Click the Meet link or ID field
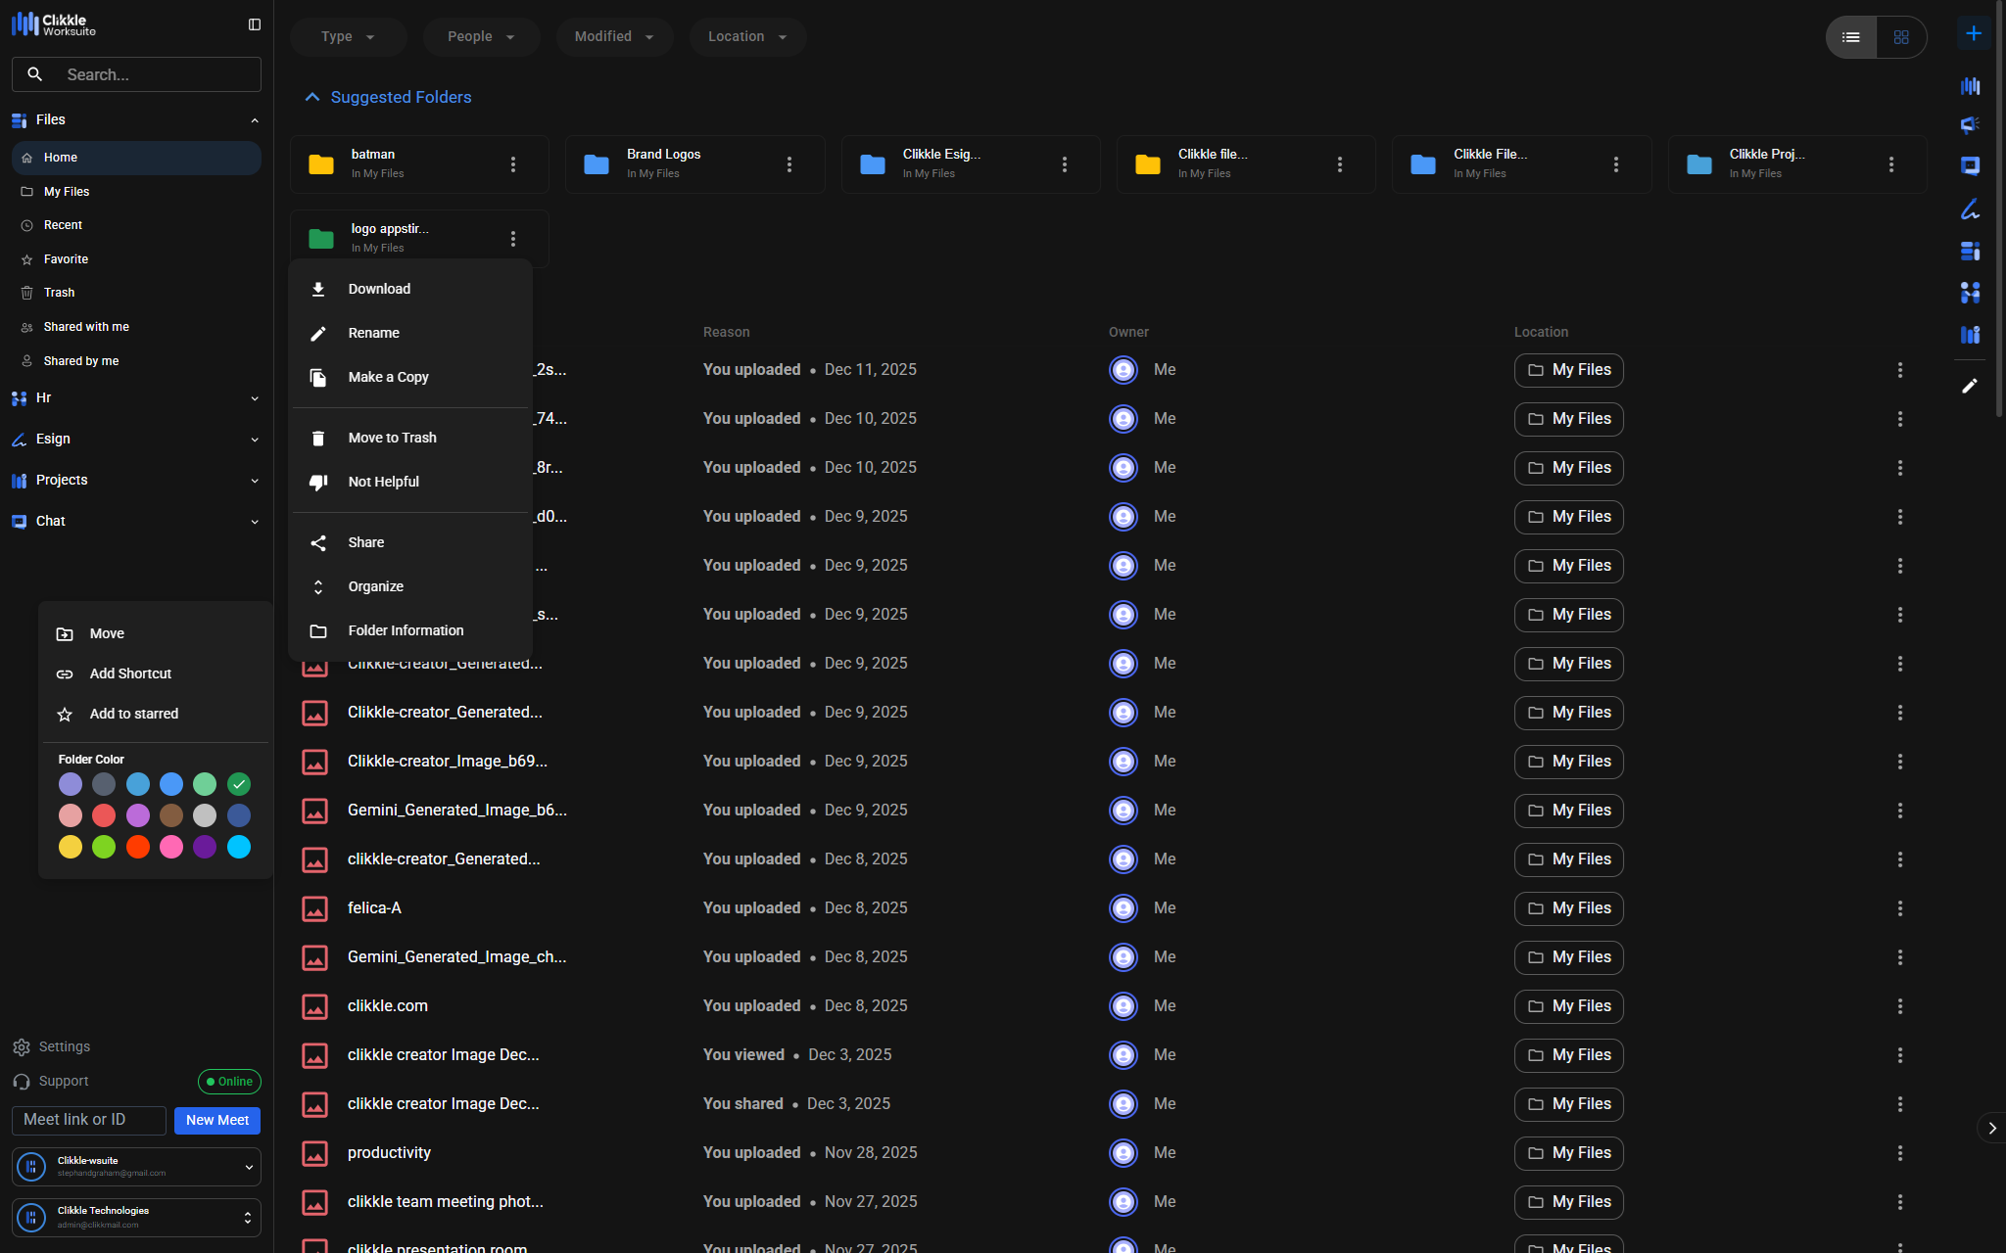Viewport: 2006px width, 1253px height. click(x=88, y=1120)
